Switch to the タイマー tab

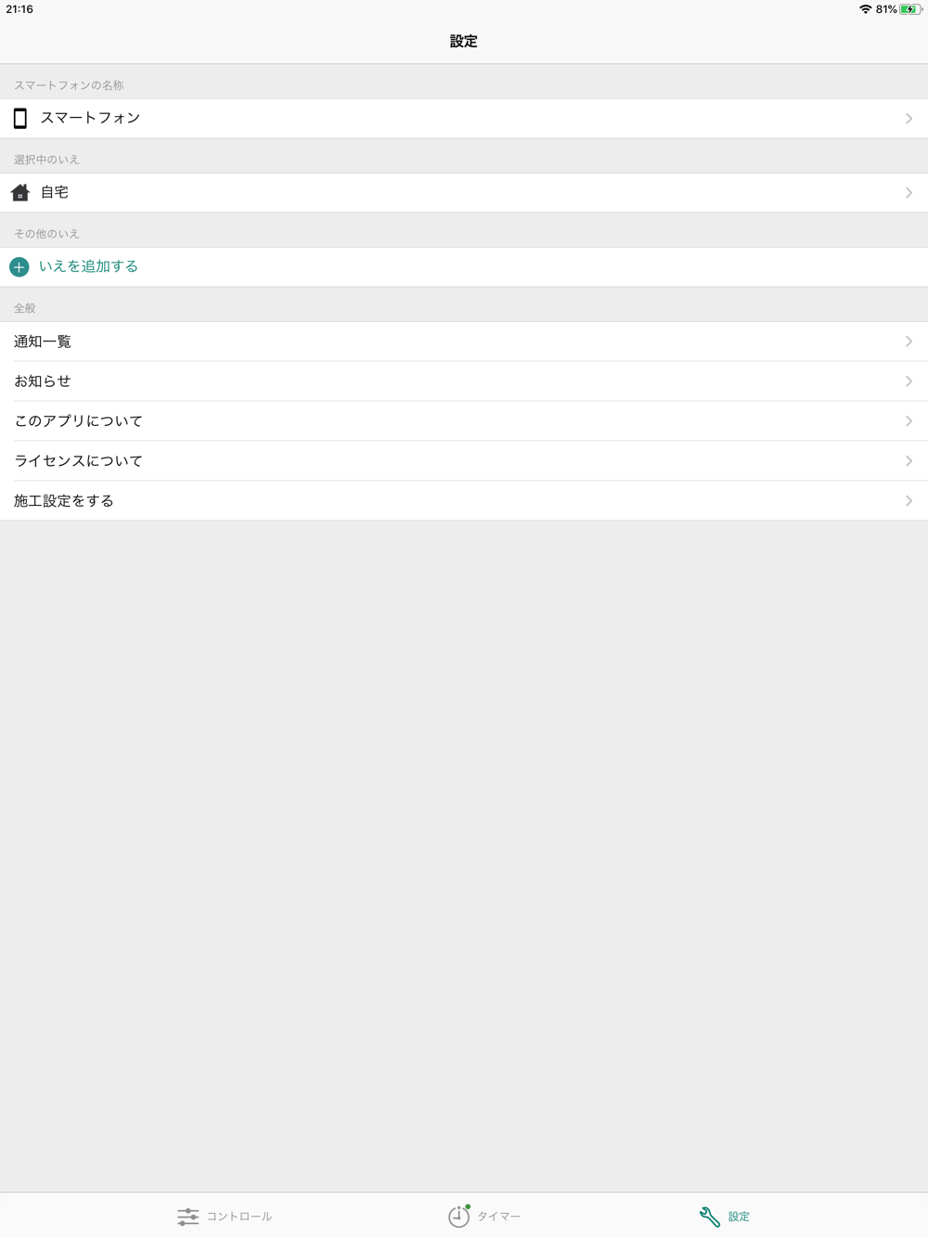tap(484, 1216)
